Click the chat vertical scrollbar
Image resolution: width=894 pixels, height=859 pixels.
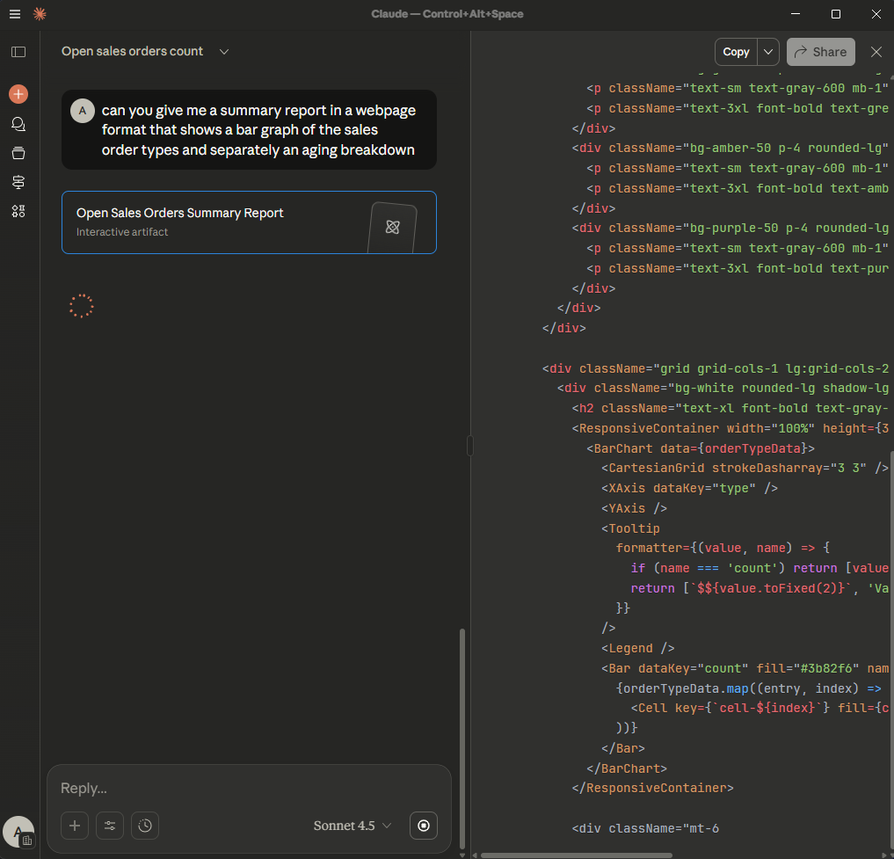462,739
